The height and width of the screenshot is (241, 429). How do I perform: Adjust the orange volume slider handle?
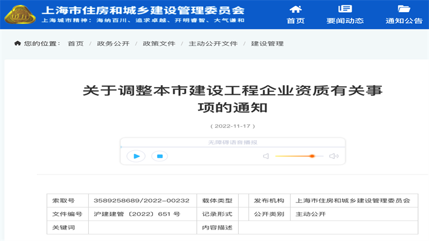pyautogui.click(x=312, y=156)
